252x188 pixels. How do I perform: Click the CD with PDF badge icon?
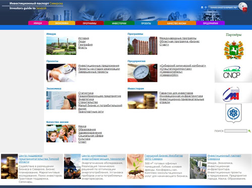(243, 7)
